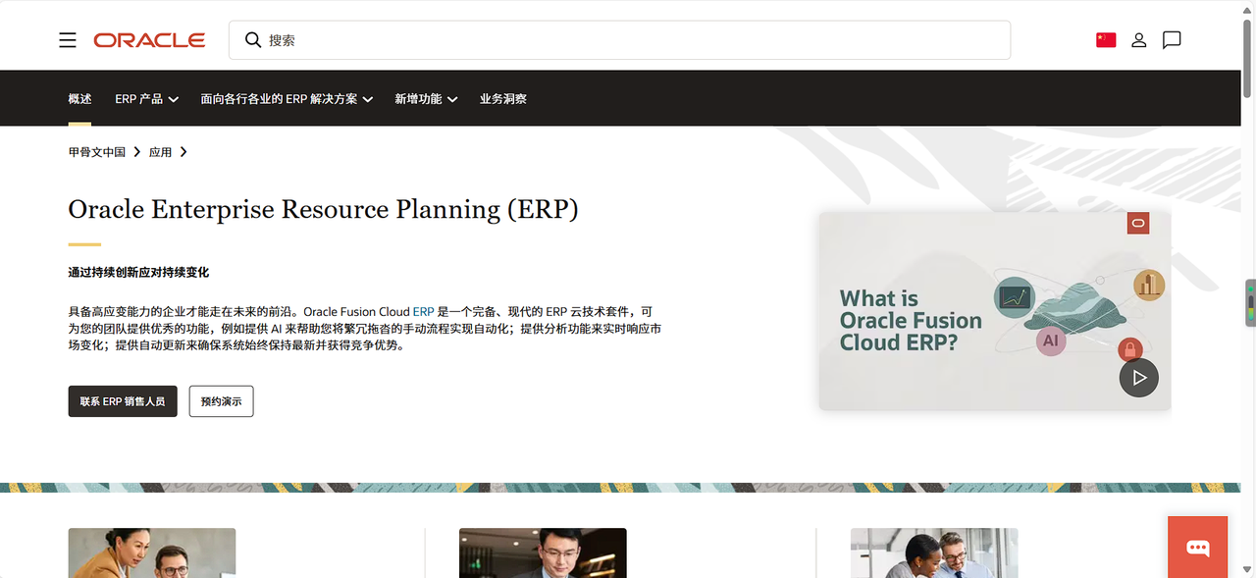
Task: Play the Oracle Fusion Cloud ERP video
Action: pyautogui.click(x=1139, y=378)
